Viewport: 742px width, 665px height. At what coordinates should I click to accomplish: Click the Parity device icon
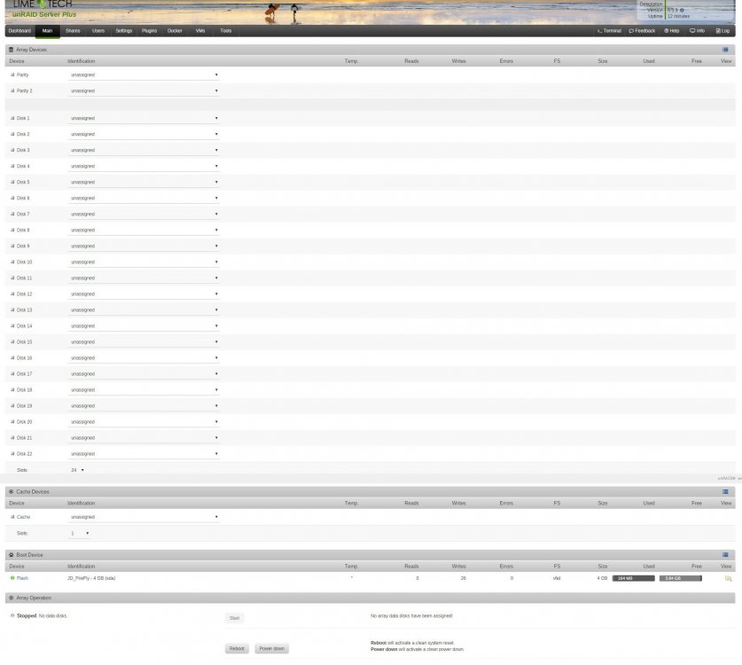[12, 74]
